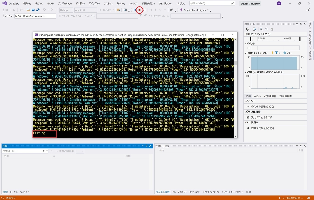Screen dimensions: 314x200
Task: Expand the Application Insights dropdown arrow
Action: click(208, 10)
